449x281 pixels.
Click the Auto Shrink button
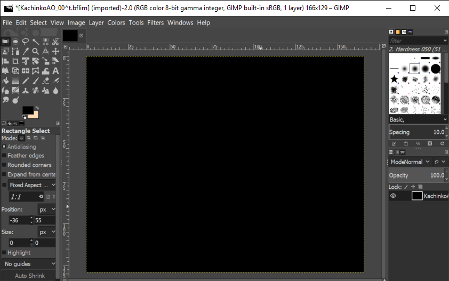click(x=29, y=276)
